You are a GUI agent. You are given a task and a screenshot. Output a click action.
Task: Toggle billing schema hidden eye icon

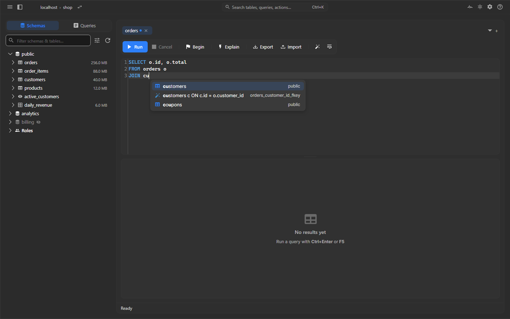[x=38, y=122]
